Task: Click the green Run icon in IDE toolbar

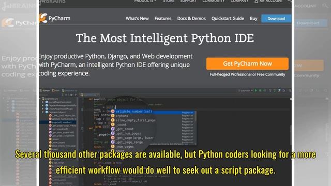Action: click(256, 90)
